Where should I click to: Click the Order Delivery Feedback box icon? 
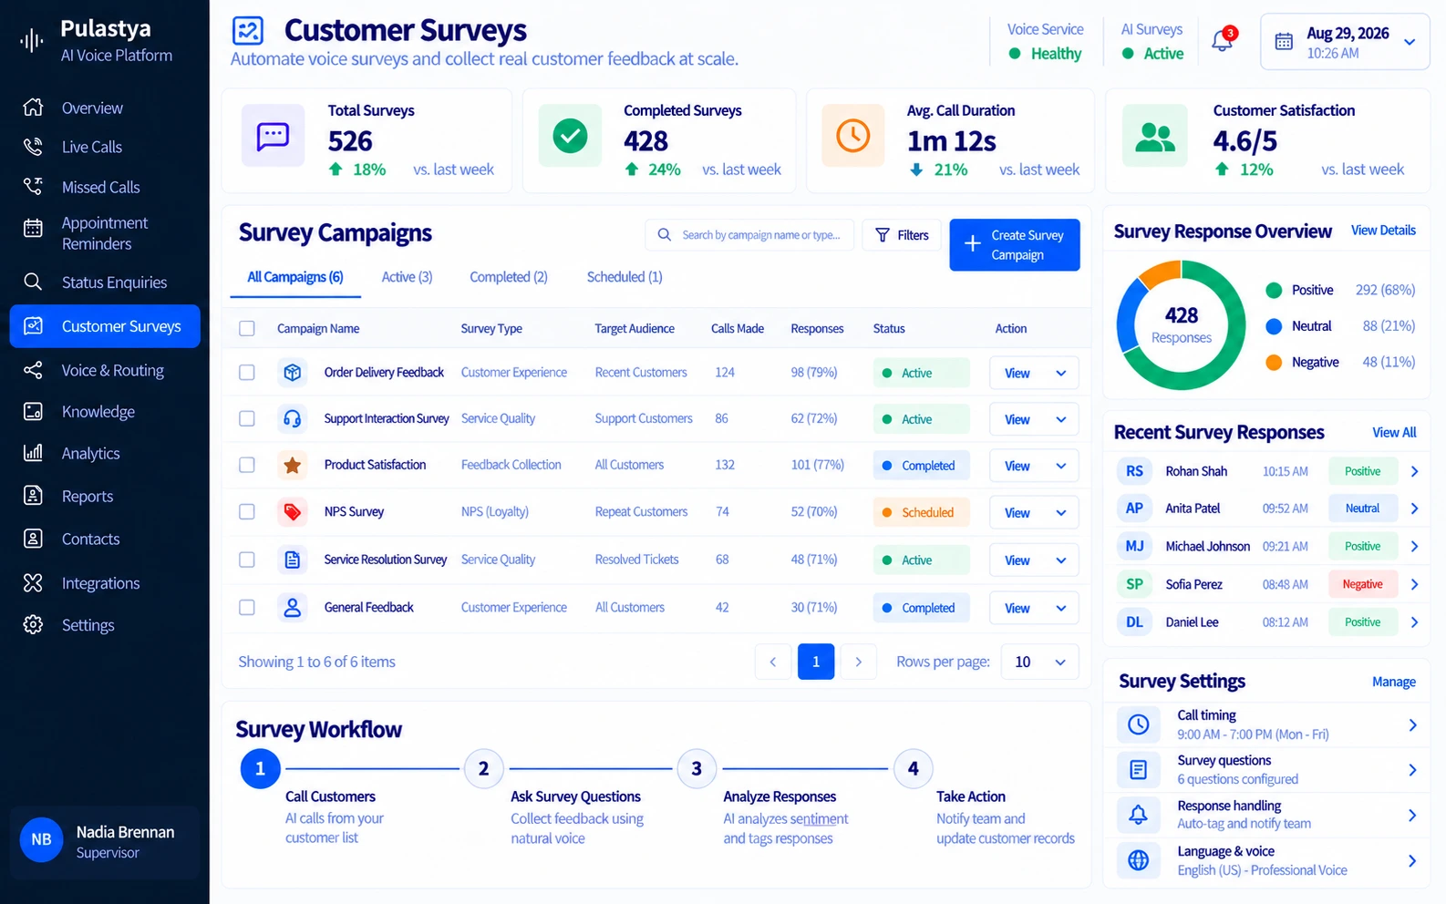tap(293, 372)
